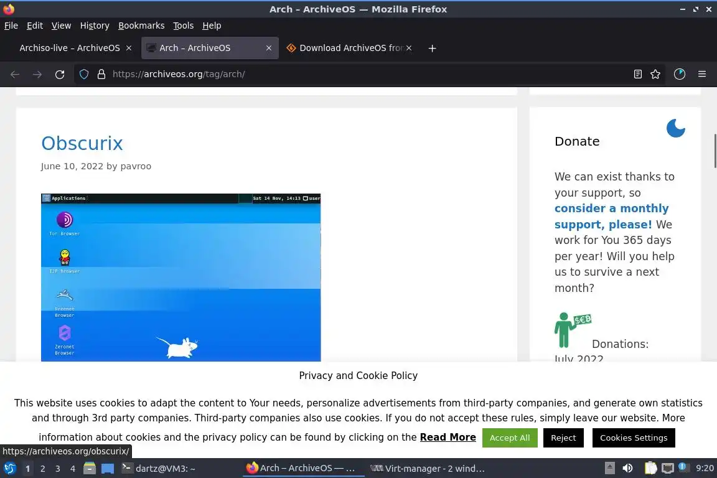This screenshot has height=478, width=717.
Task: Select workspace 1 in the pager
Action: click(28, 469)
